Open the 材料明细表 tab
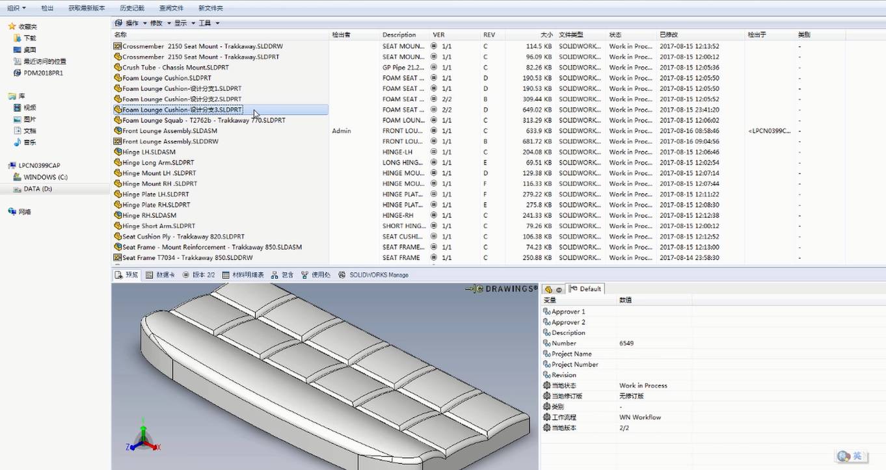Screen dimensions: 886x470 pos(243,275)
